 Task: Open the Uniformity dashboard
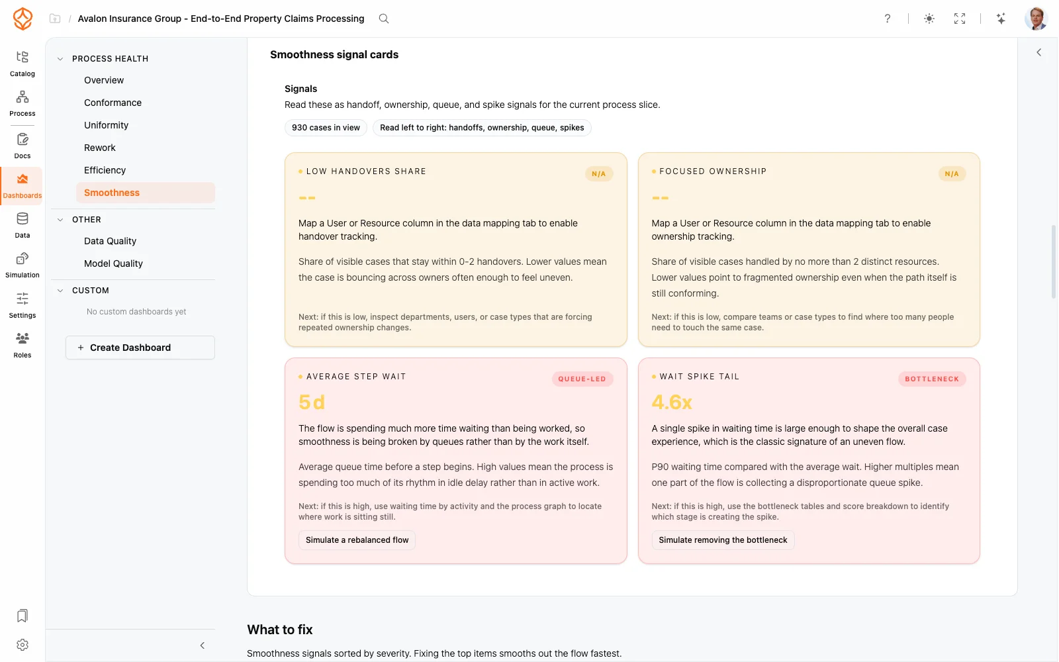click(106, 125)
